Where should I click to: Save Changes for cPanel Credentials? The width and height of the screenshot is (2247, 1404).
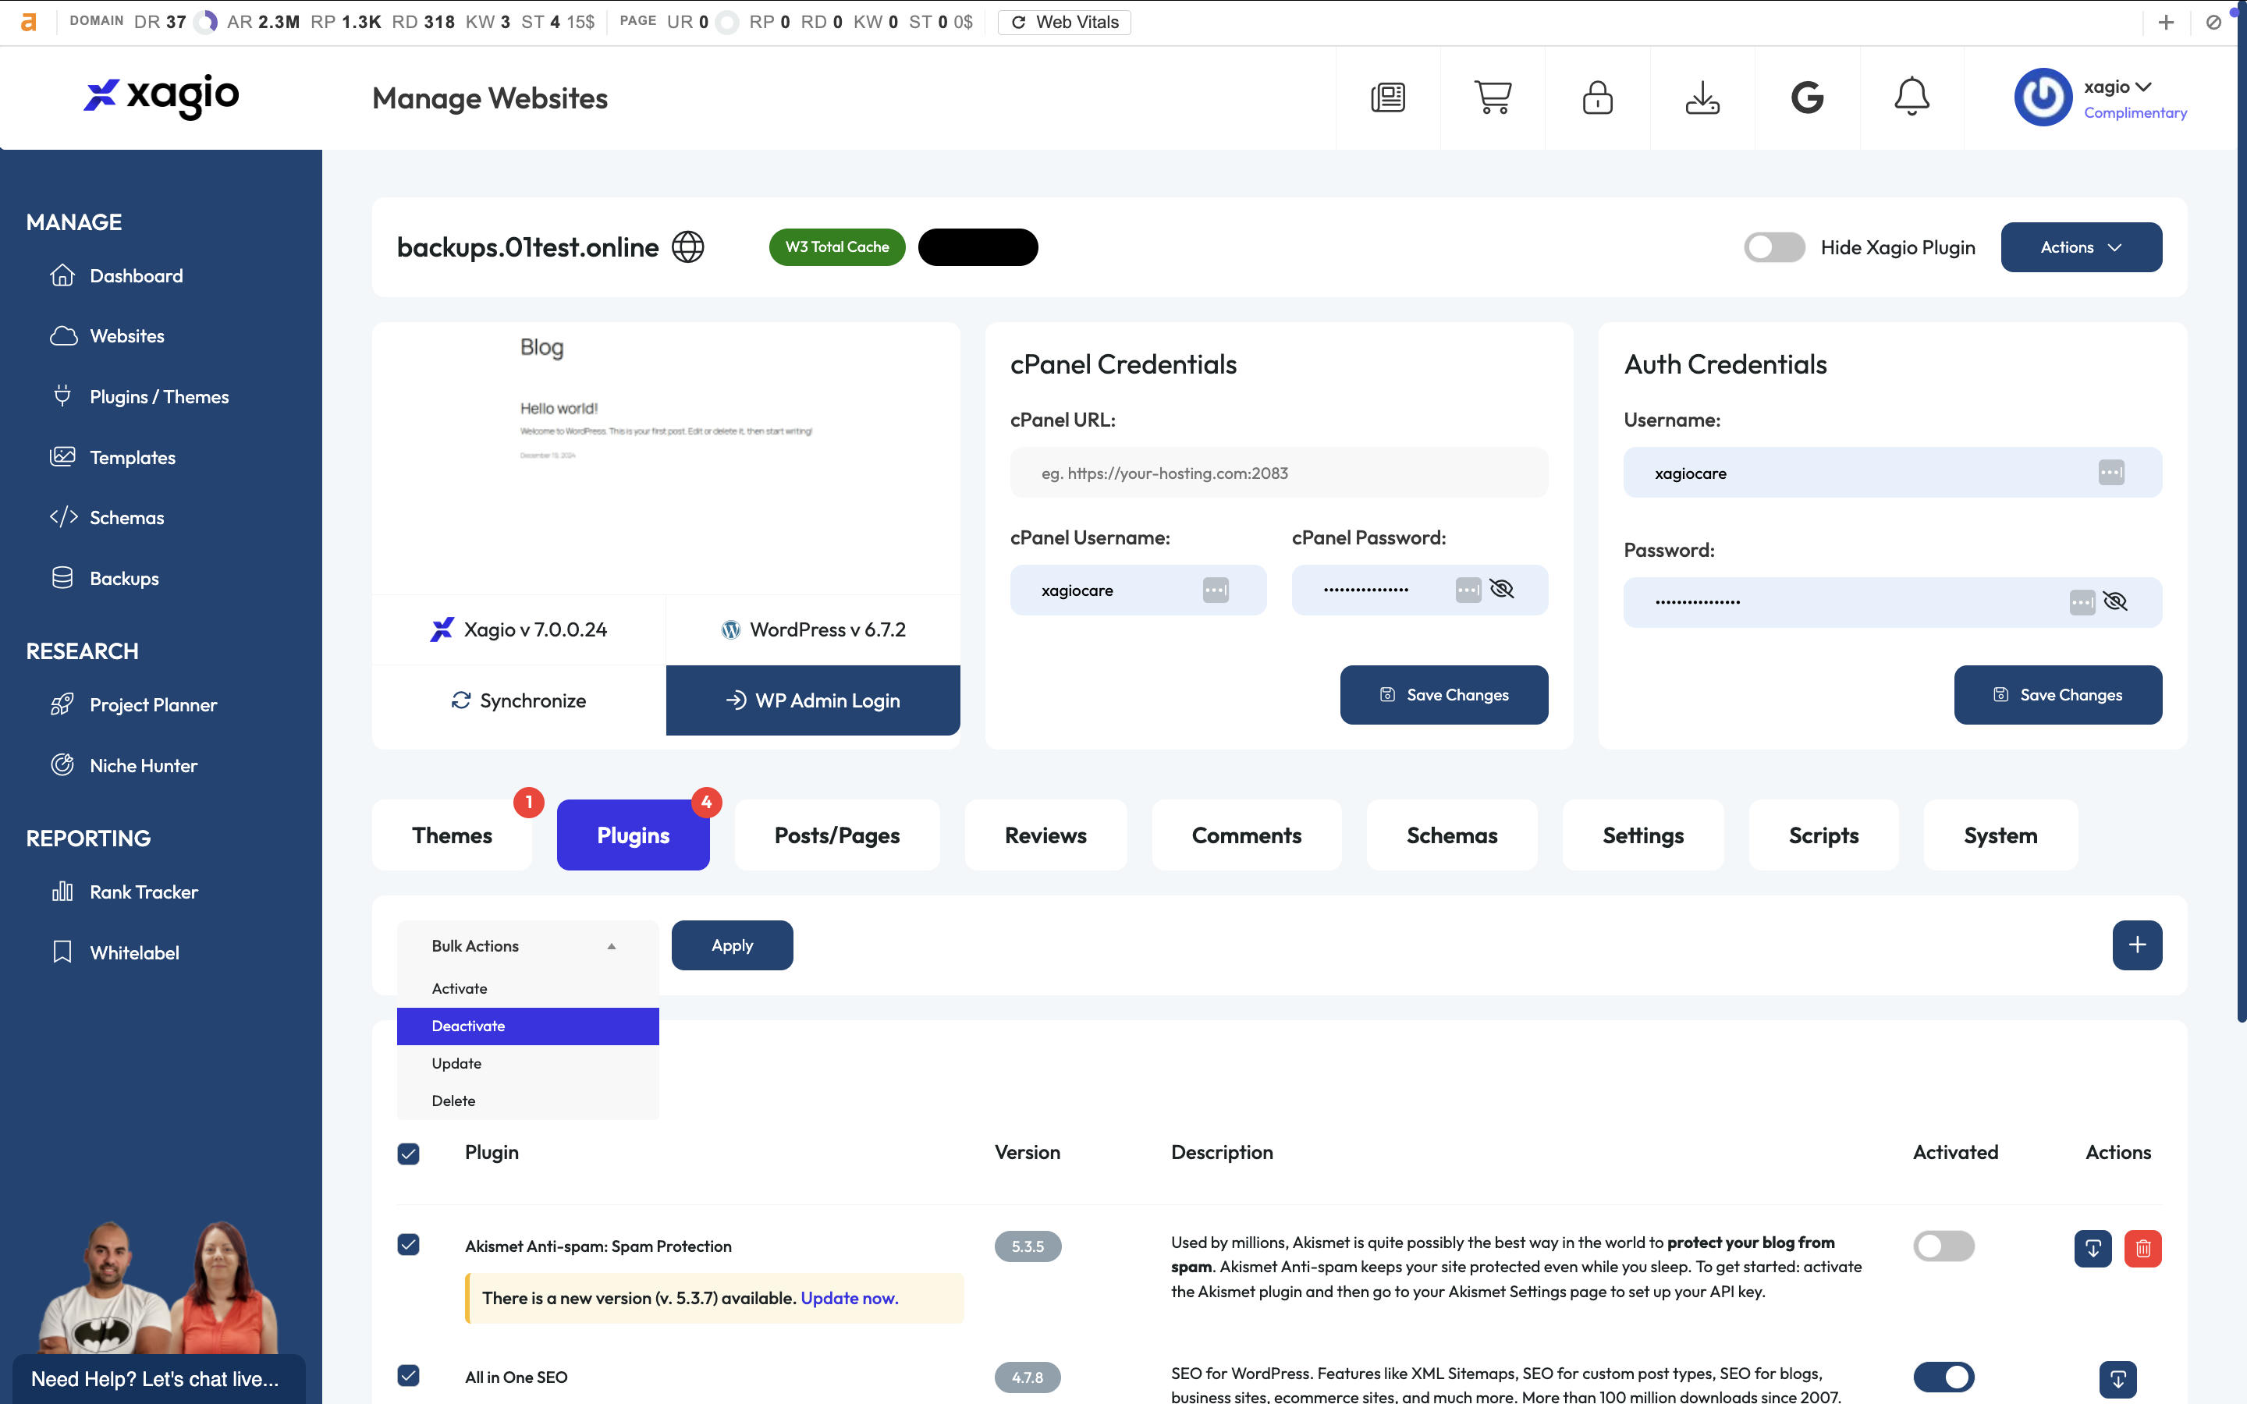pyautogui.click(x=1444, y=694)
